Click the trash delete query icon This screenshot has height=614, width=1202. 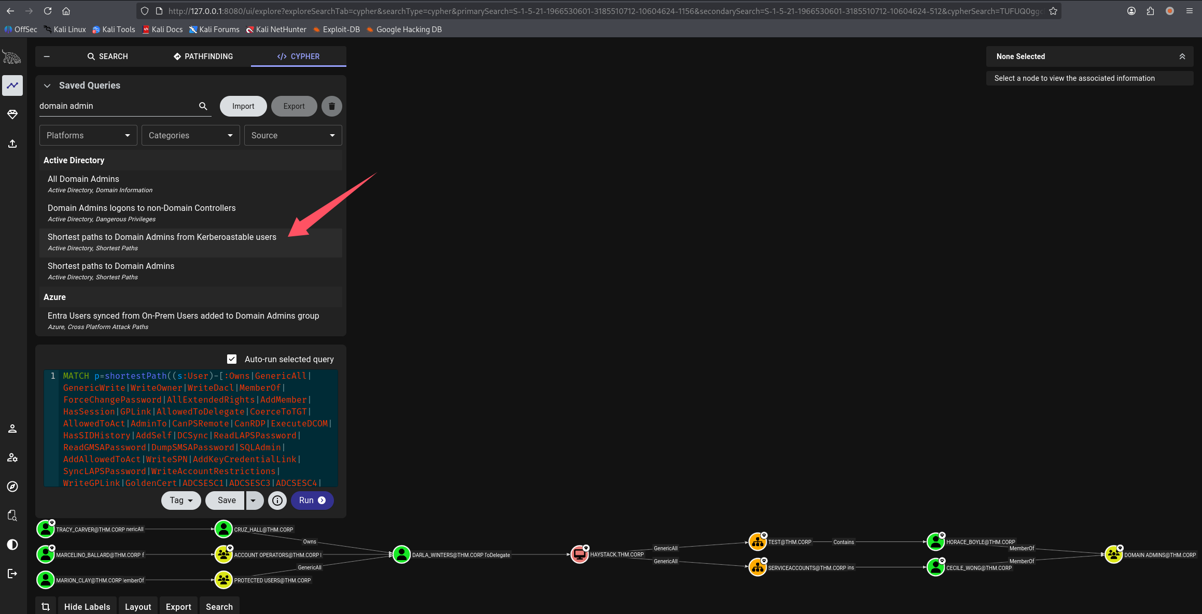tap(332, 106)
